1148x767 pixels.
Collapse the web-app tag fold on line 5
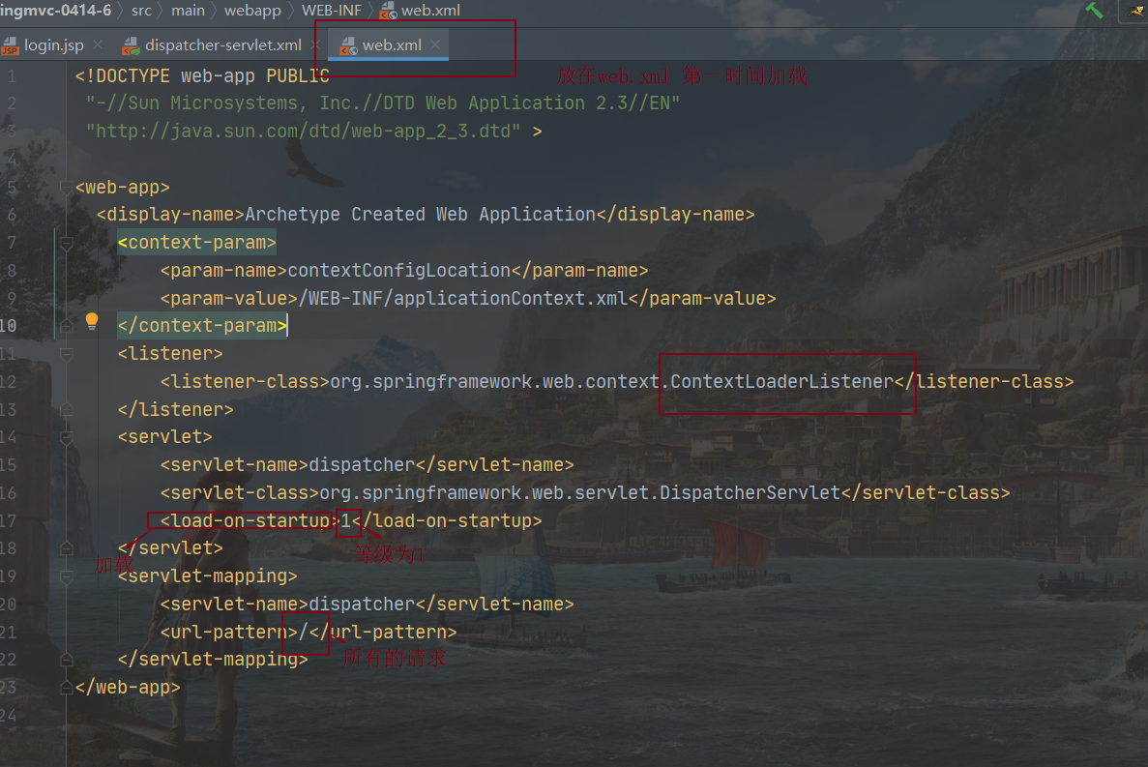point(66,188)
